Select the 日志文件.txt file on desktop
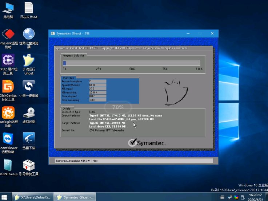 (x=29, y=8)
